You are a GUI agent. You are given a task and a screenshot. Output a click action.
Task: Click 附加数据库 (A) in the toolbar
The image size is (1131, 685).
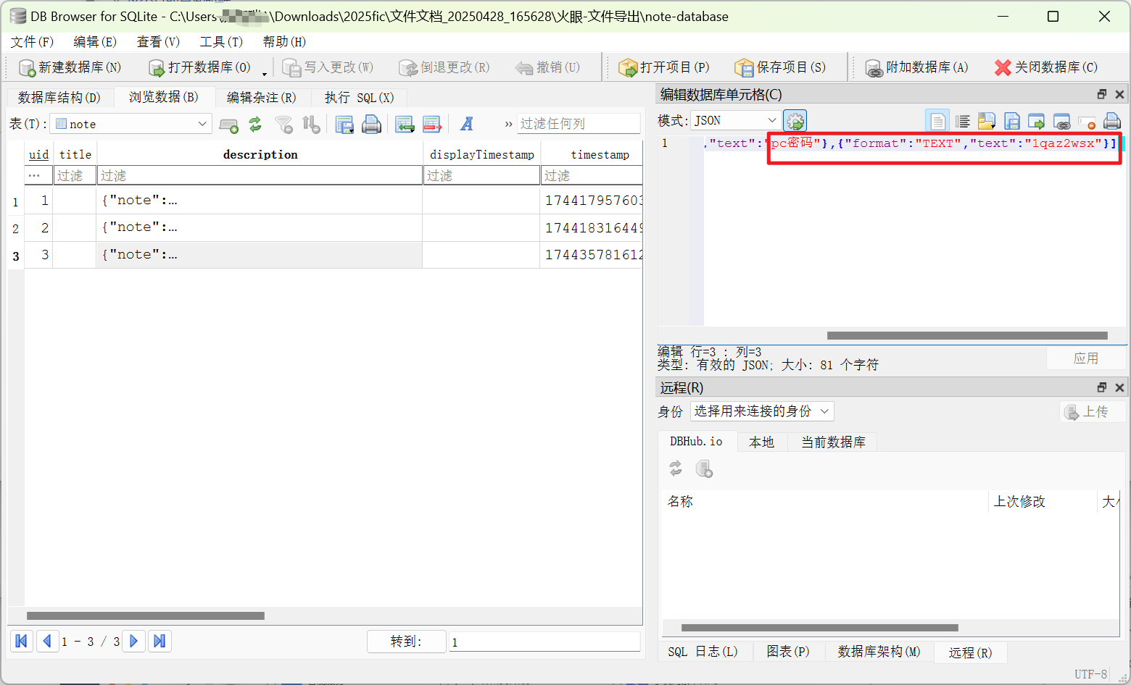point(917,67)
